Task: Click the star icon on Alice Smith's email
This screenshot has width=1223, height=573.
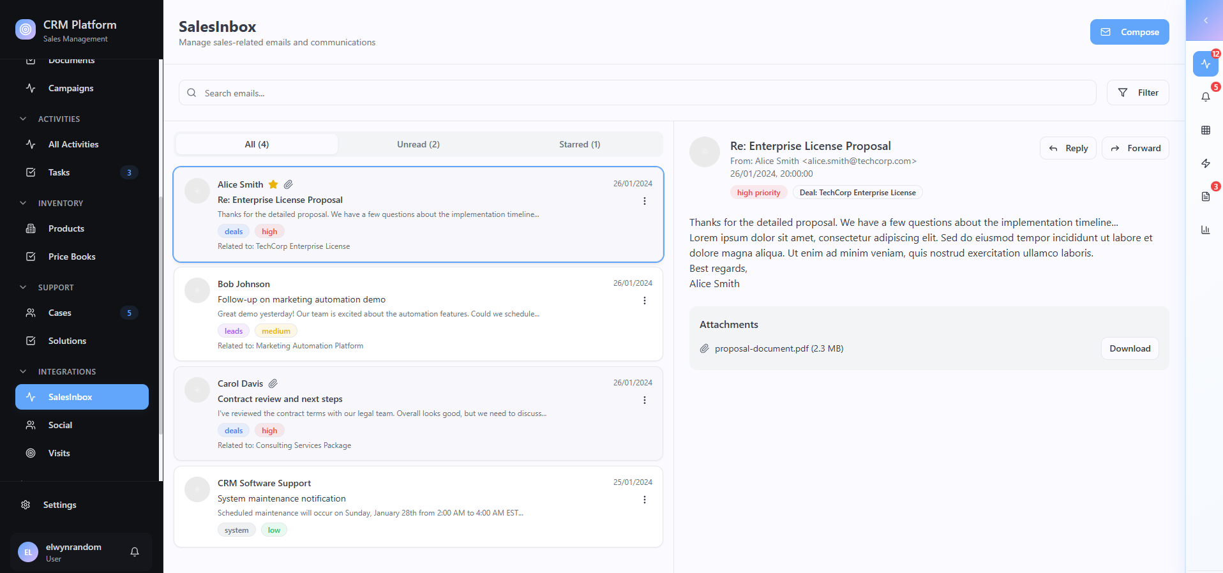Action: coord(273,184)
